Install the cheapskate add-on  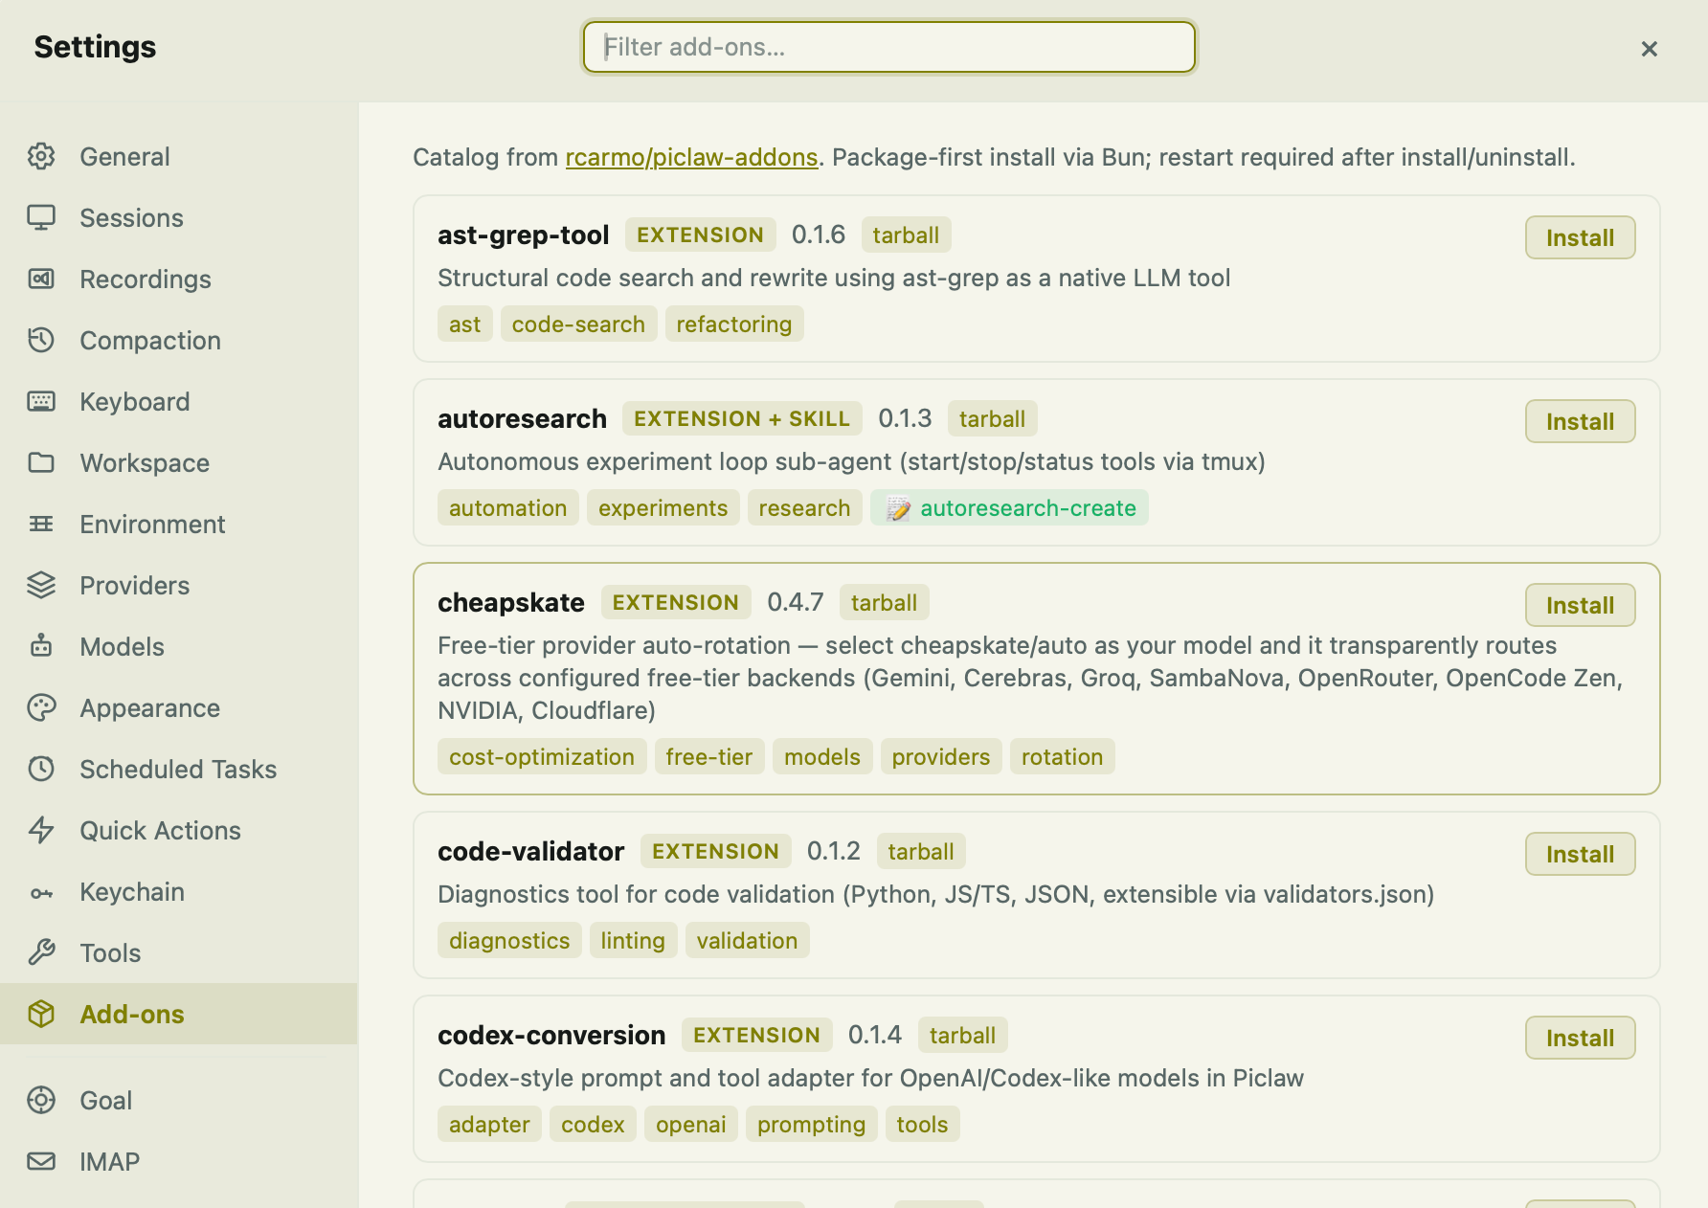(1580, 605)
